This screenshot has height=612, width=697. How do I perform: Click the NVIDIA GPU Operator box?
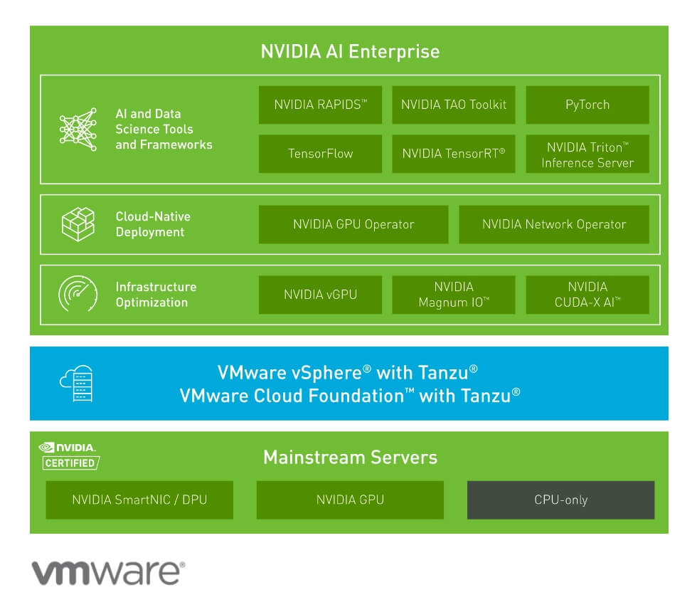click(x=353, y=225)
